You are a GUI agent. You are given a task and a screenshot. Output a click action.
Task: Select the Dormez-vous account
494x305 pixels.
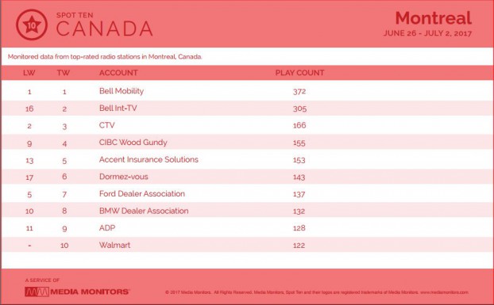point(124,177)
